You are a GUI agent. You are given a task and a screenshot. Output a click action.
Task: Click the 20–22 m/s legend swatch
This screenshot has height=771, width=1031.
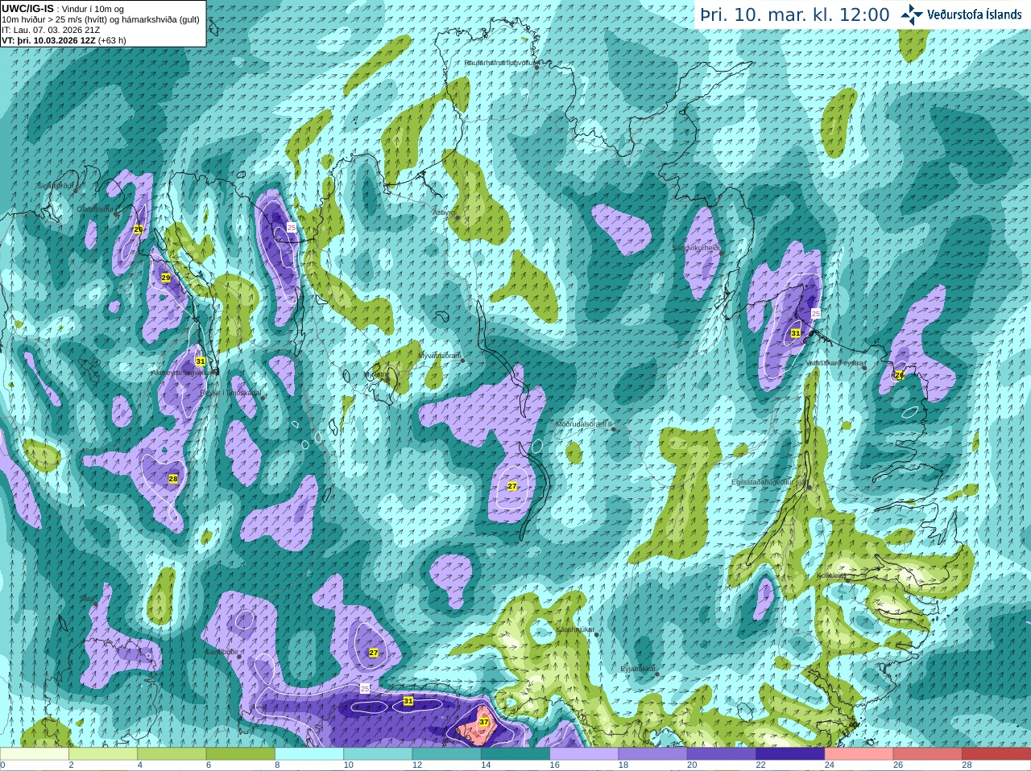pyautogui.click(x=722, y=754)
